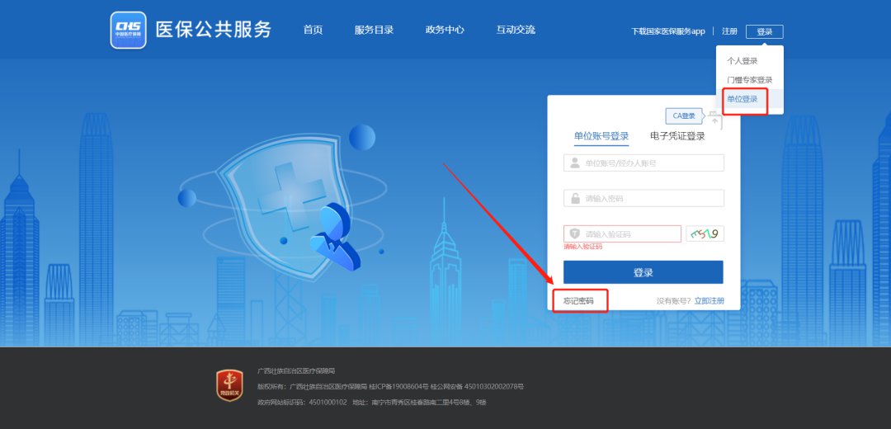Screen dimensions: 891x429
Task: Click the padlock icon in the password field
Action: [575, 199]
